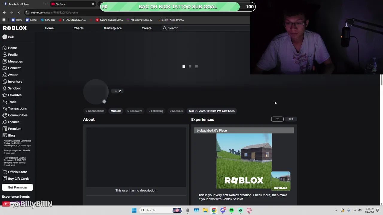383x215 pixels.
Task: Open the Games bookmark
Action: pyautogui.click(x=31, y=20)
